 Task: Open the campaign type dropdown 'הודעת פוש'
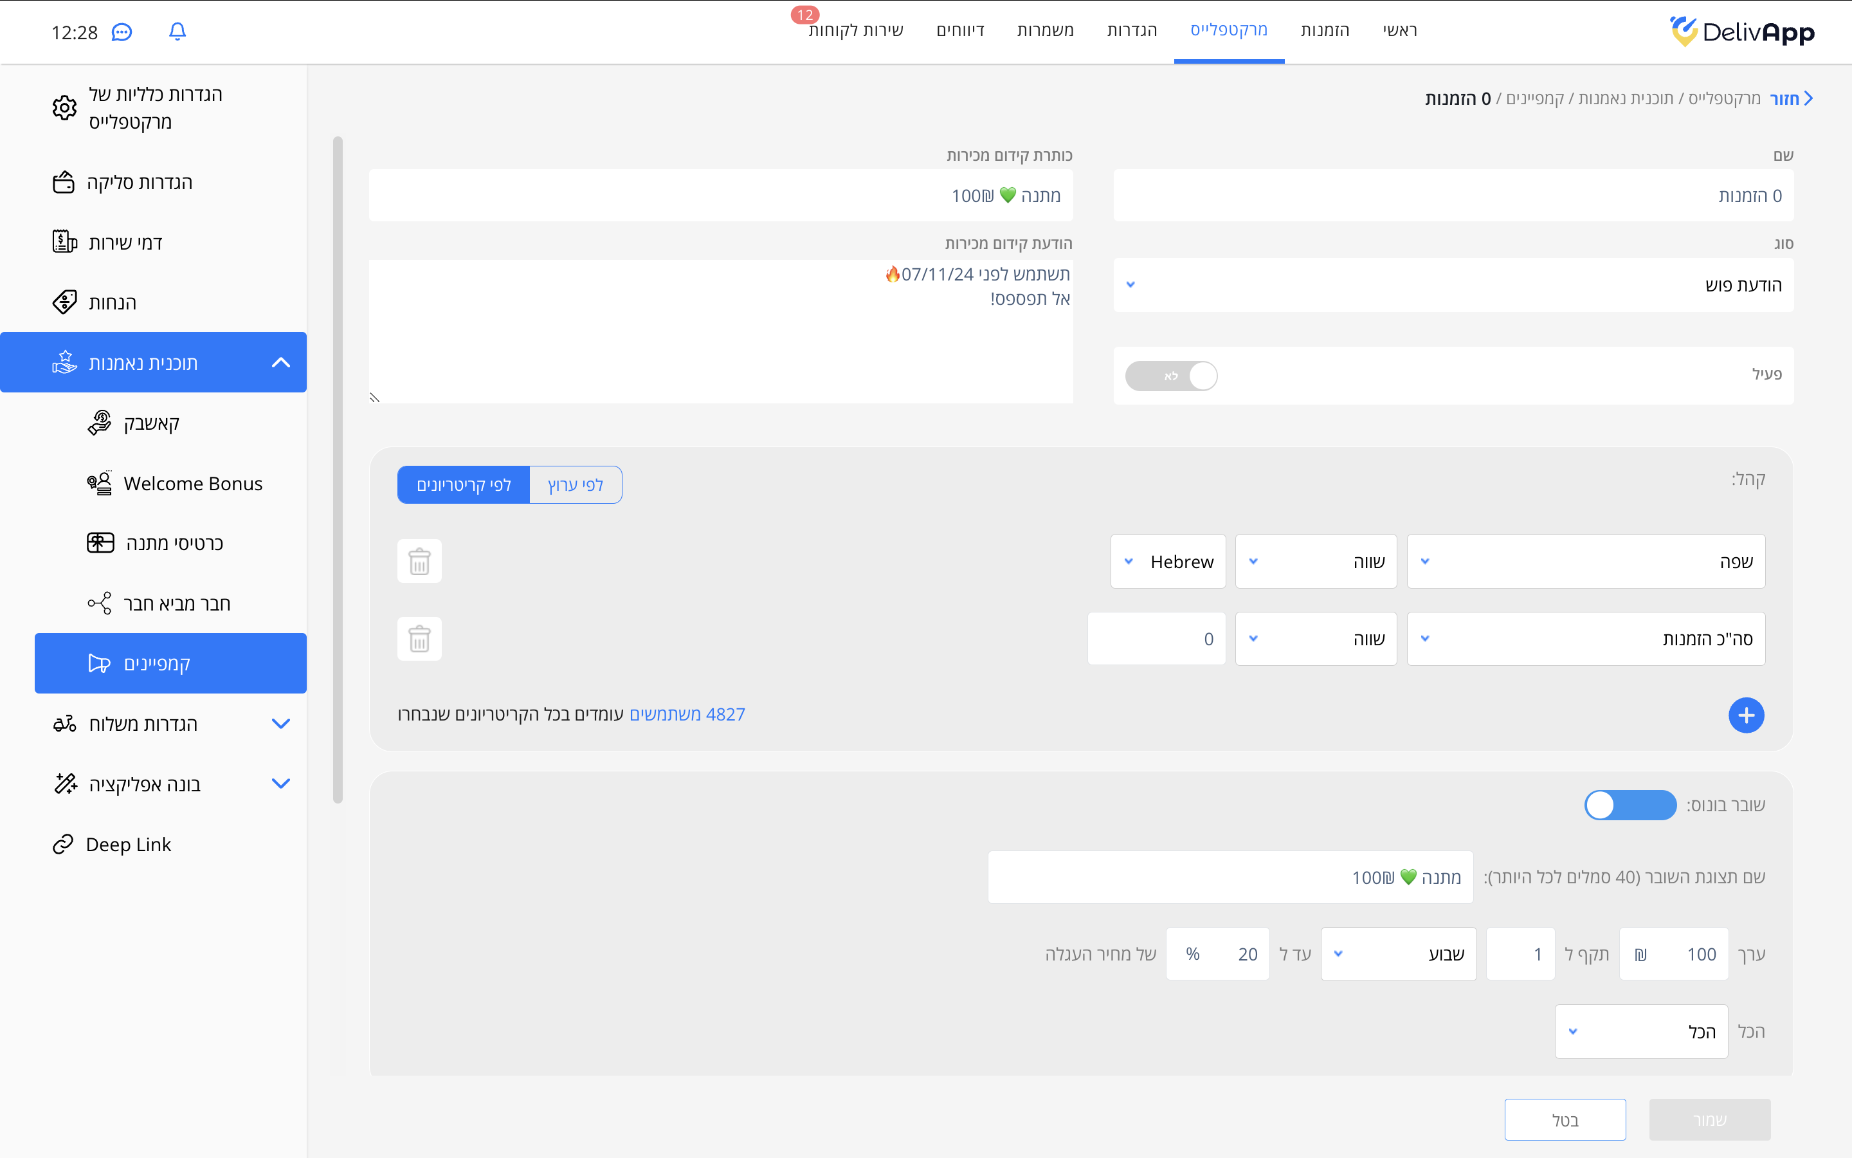click(1453, 285)
